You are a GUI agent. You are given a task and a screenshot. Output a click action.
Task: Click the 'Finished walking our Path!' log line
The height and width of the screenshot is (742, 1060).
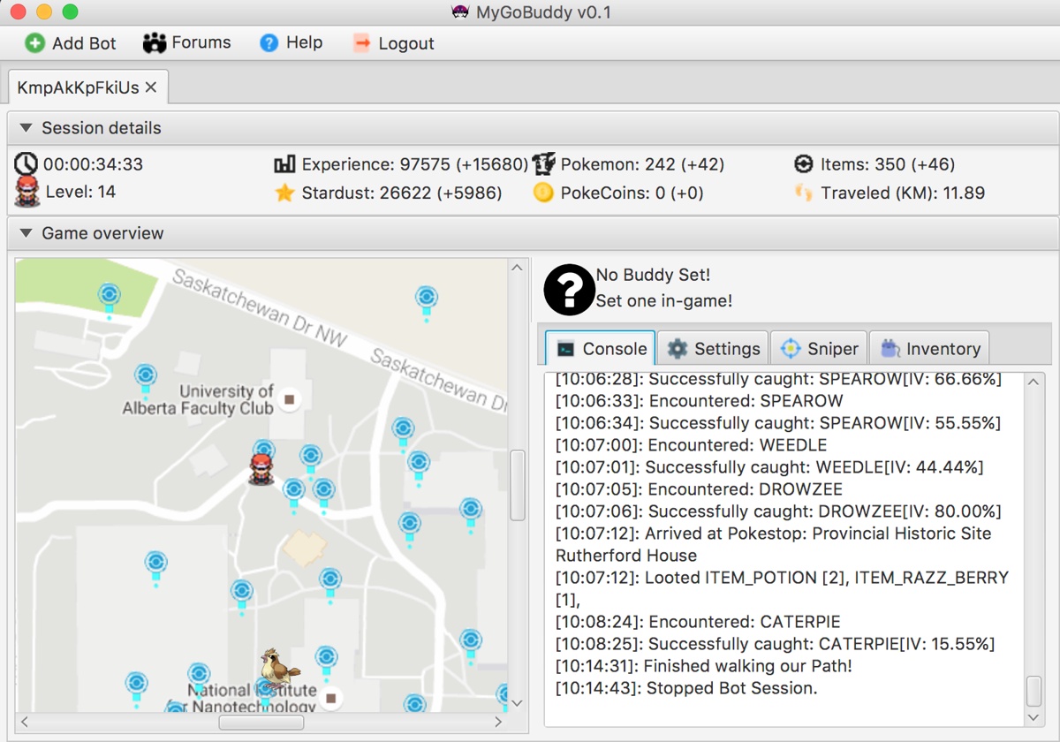coord(704,666)
